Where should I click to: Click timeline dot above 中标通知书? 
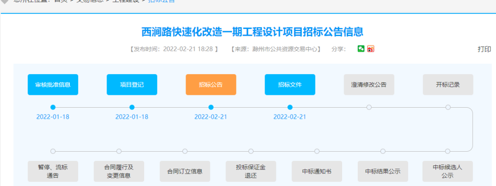click(316, 151)
